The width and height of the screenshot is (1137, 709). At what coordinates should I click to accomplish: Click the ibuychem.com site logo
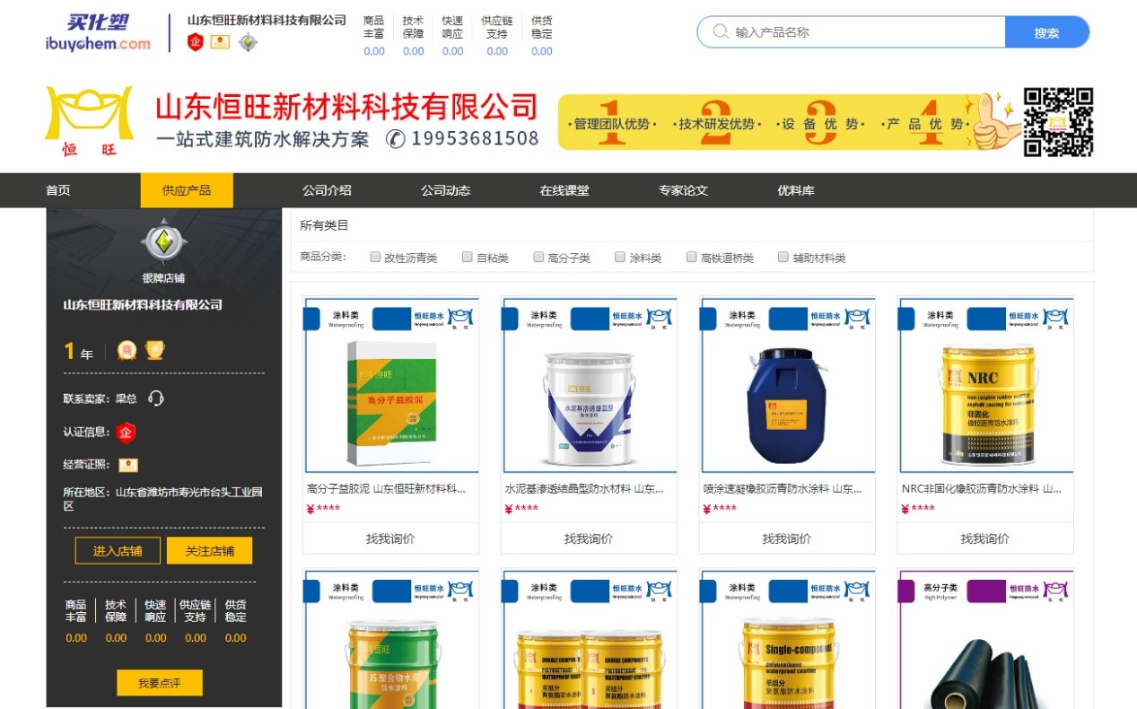click(98, 32)
